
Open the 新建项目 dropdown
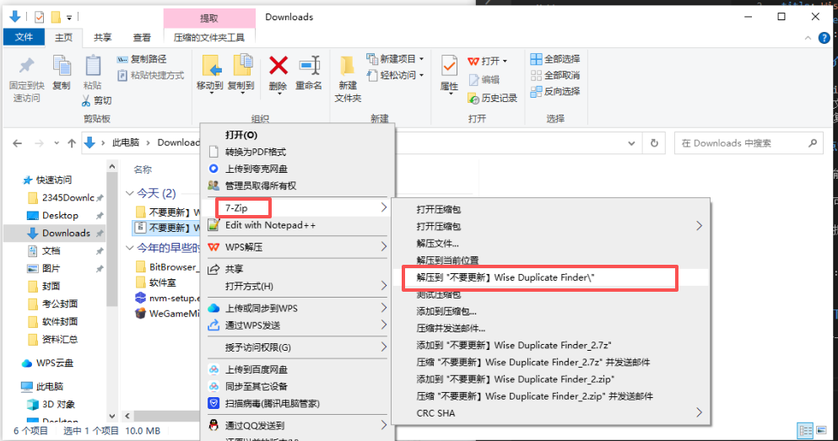(395, 59)
